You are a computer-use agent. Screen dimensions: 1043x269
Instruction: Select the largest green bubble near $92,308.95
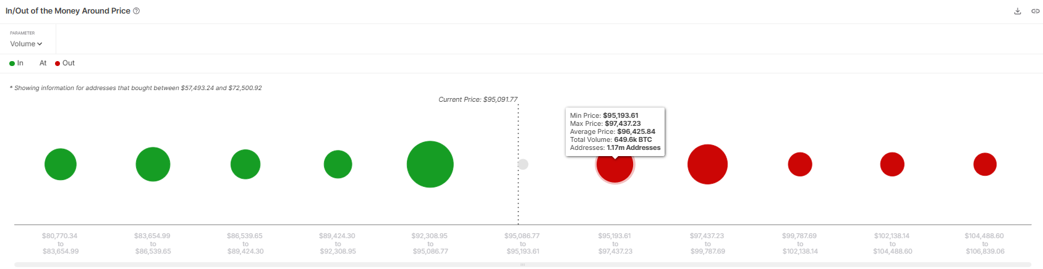pyautogui.click(x=430, y=164)
